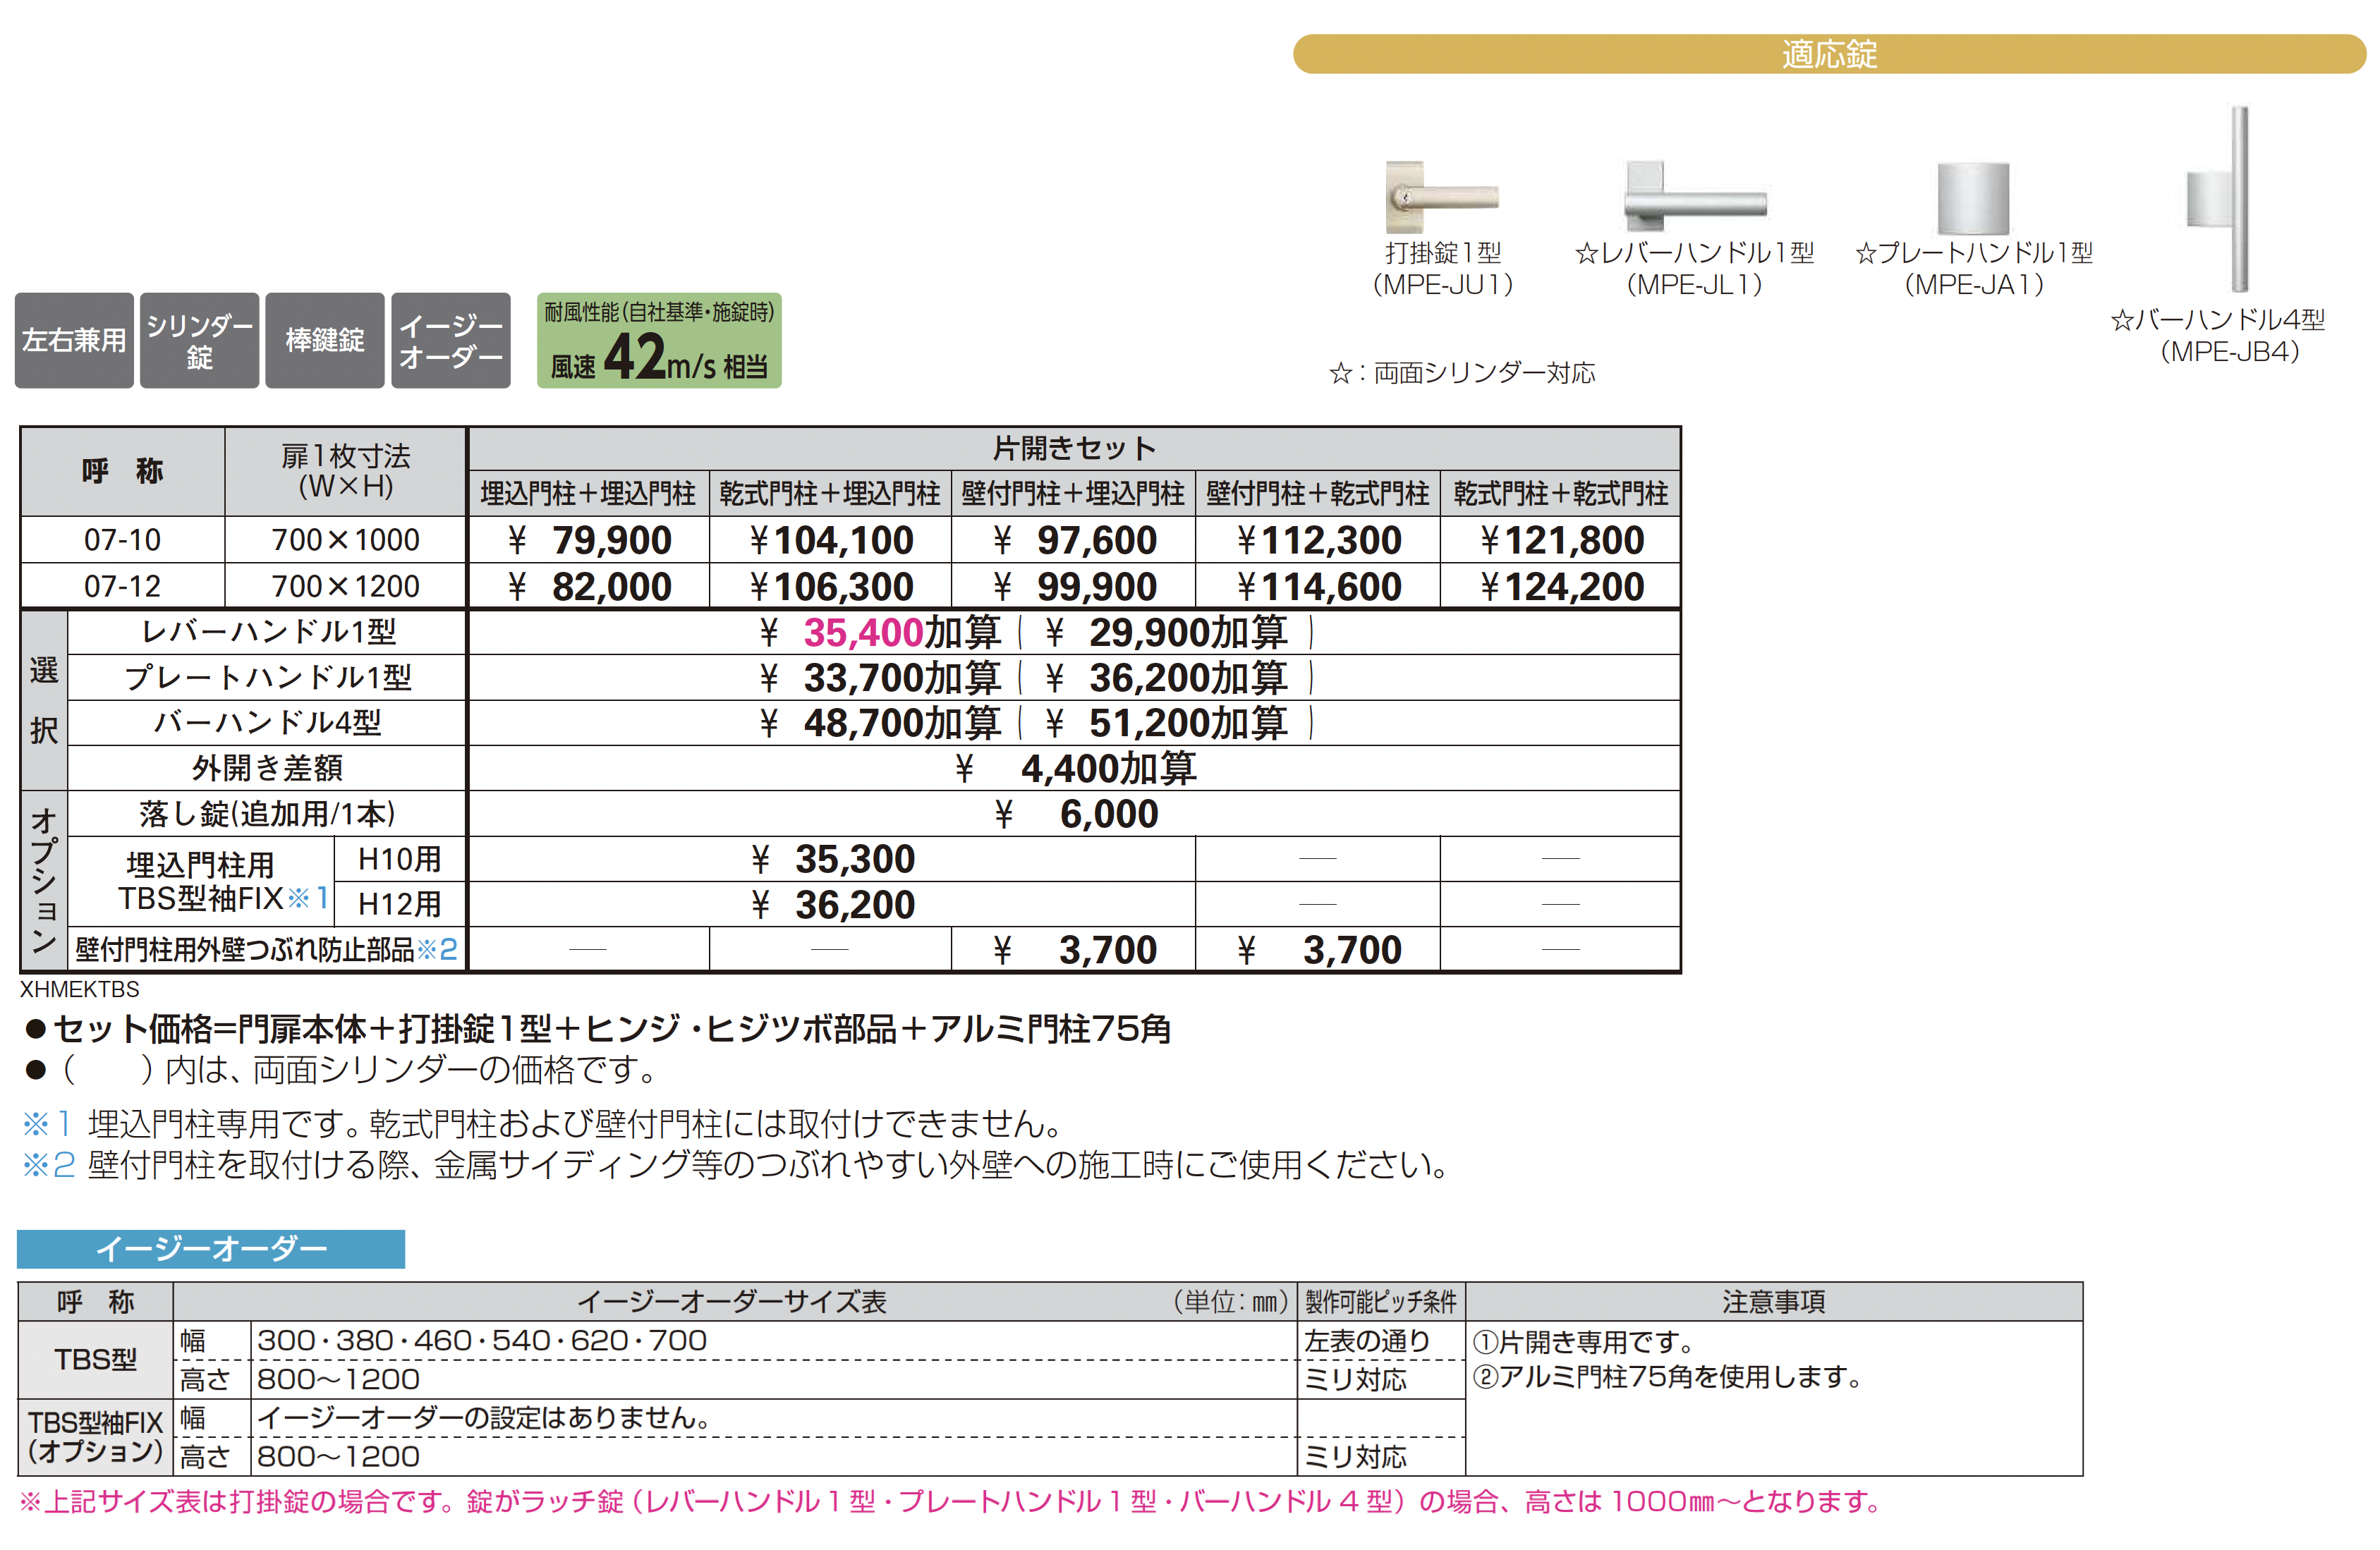
Task: Click the blue イージーオーダー section header
Action: pyautogui.click(x=211, y=1248)
